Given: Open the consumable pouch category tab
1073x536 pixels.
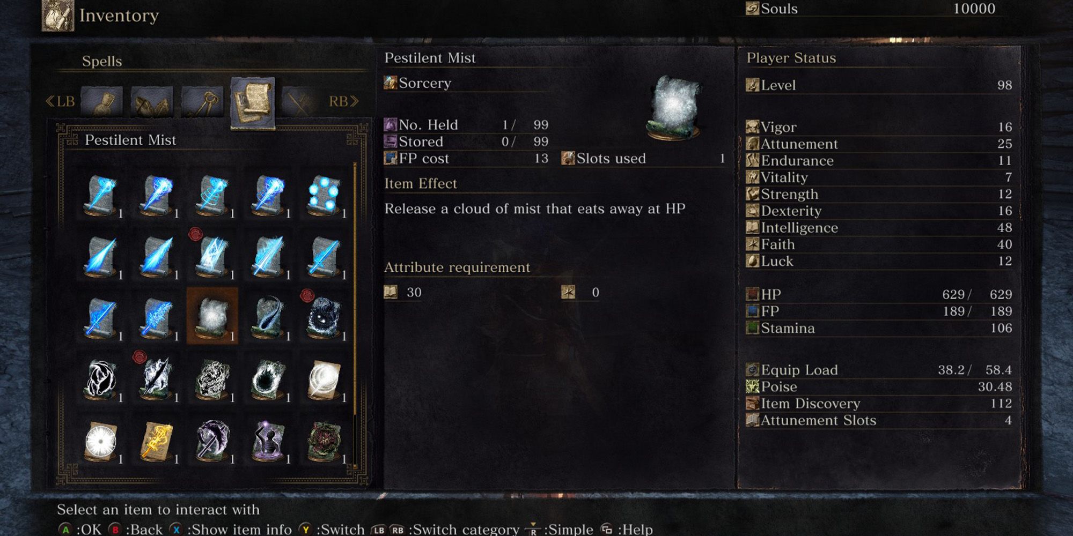Looking at the screenshot, I should point(101,101).
